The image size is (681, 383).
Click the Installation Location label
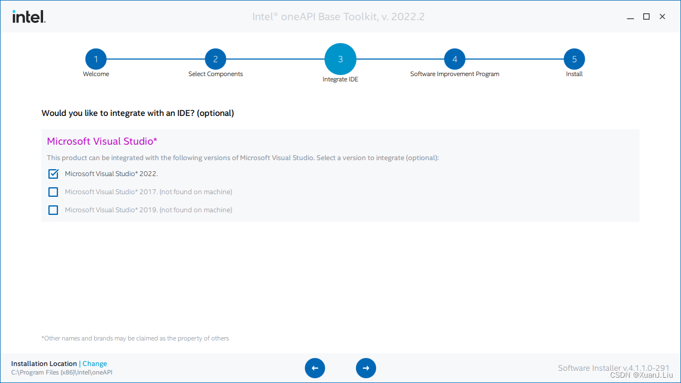click(44, 363)
